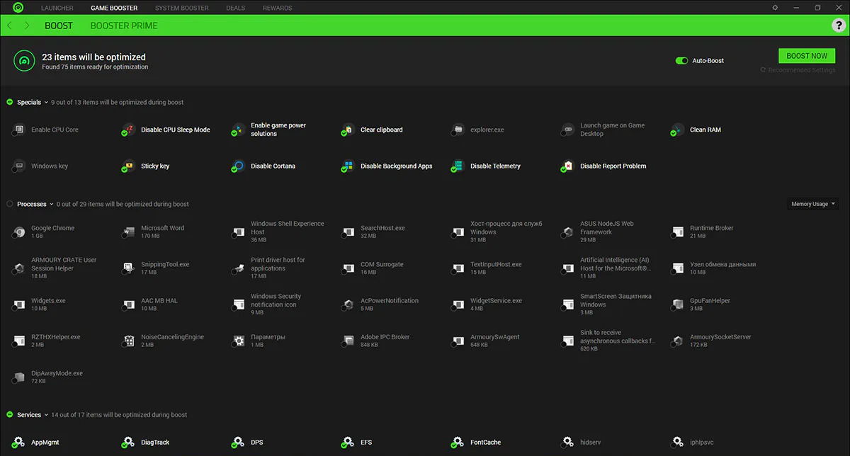Toggle the Services group checkbox
The image size is (850, 456).
point(10,415)
